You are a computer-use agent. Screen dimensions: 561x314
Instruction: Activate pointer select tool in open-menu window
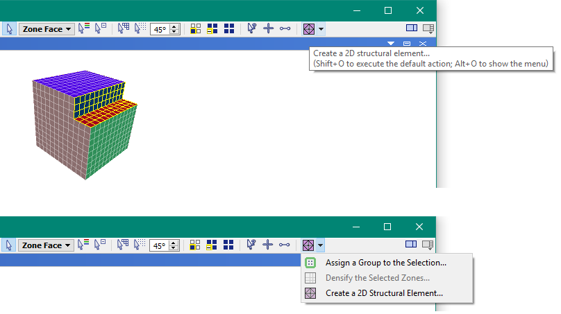coord(8,245)
